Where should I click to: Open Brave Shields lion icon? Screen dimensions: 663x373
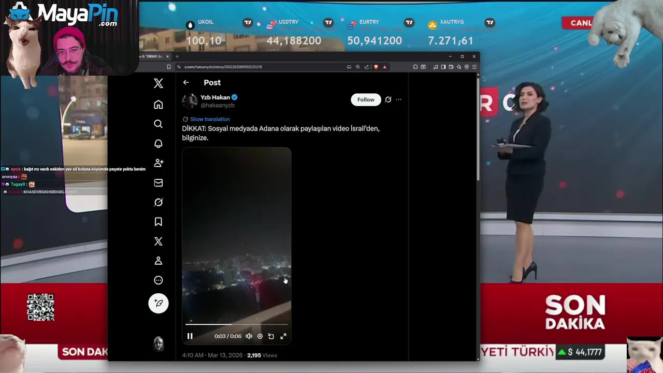click(376, 67)
